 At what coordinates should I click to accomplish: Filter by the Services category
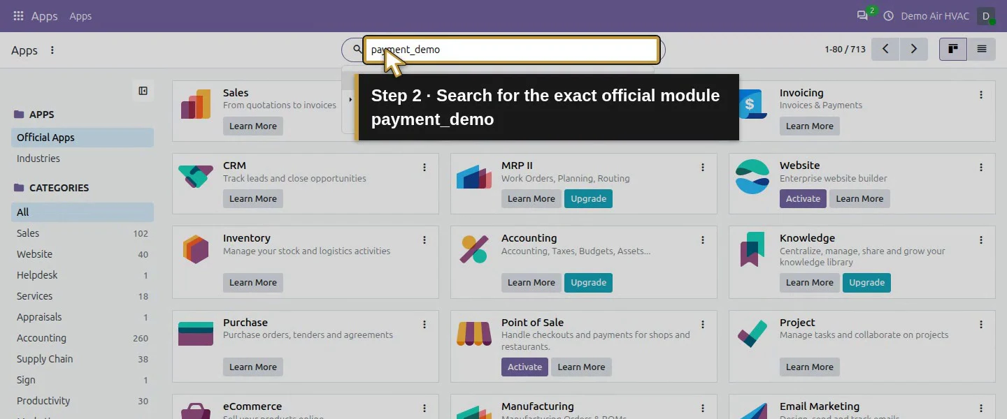83,296
